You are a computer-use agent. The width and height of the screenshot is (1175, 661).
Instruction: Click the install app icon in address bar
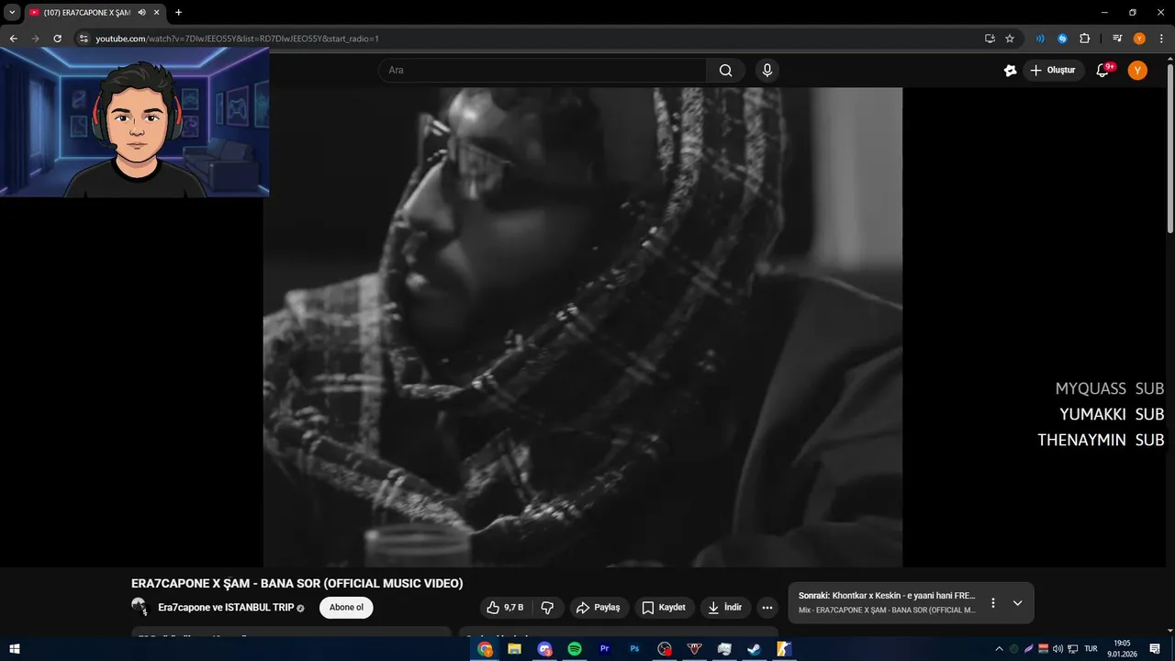pyautogui.click(x=990, y=39)
